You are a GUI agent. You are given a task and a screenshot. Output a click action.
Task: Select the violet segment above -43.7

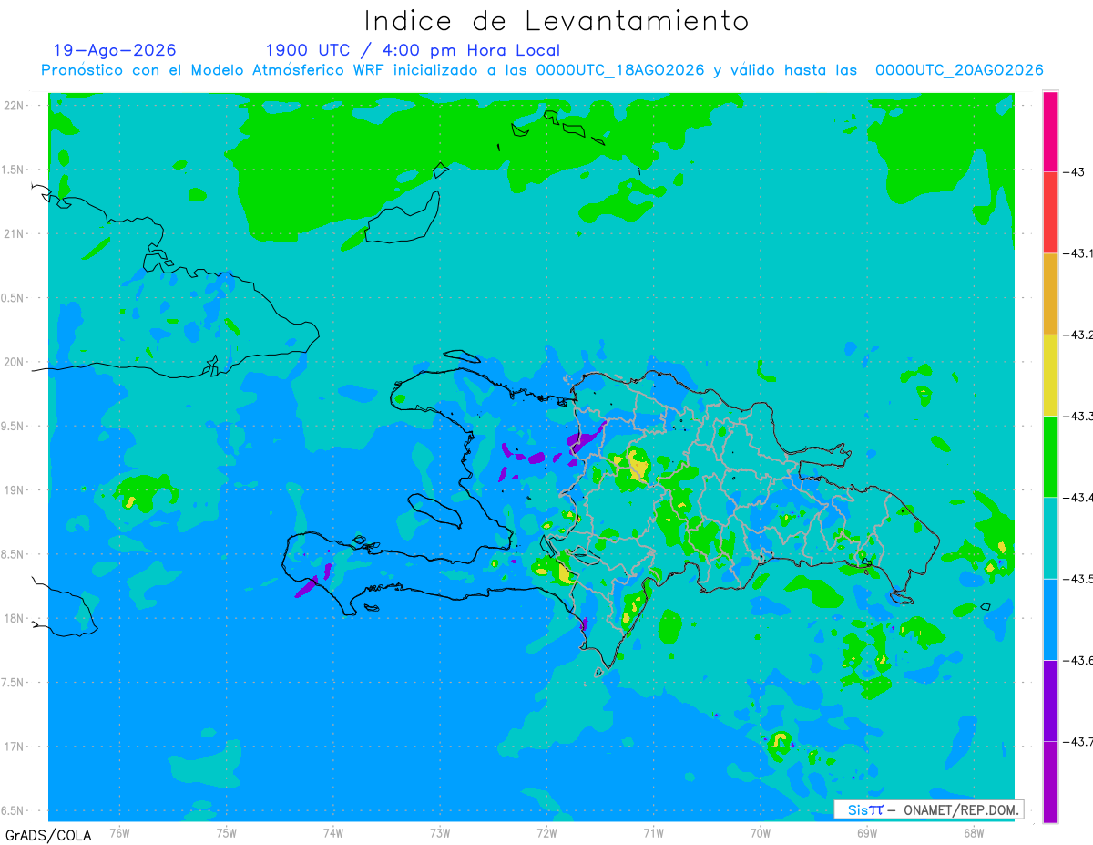tap(1050, 700)
